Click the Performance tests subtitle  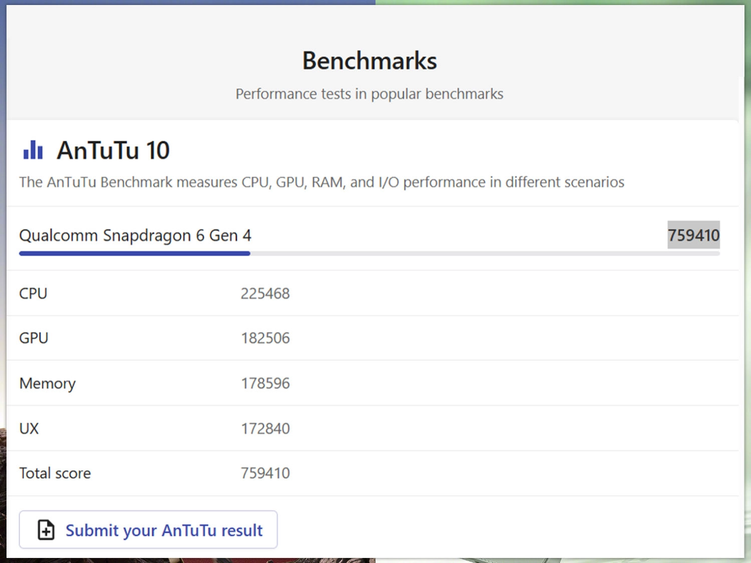click(369, 94)
